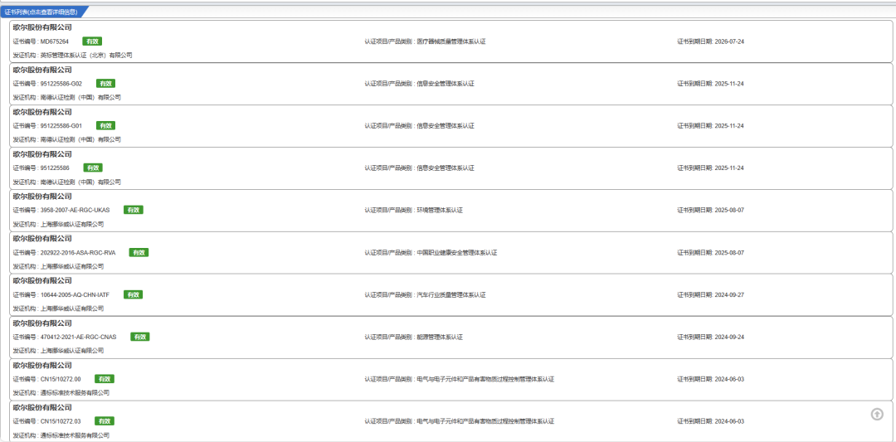The width and height of the screenshot is (896, 442).
Task: Select 环境管理体系认证 category text
Action: [x=440, y=210]
